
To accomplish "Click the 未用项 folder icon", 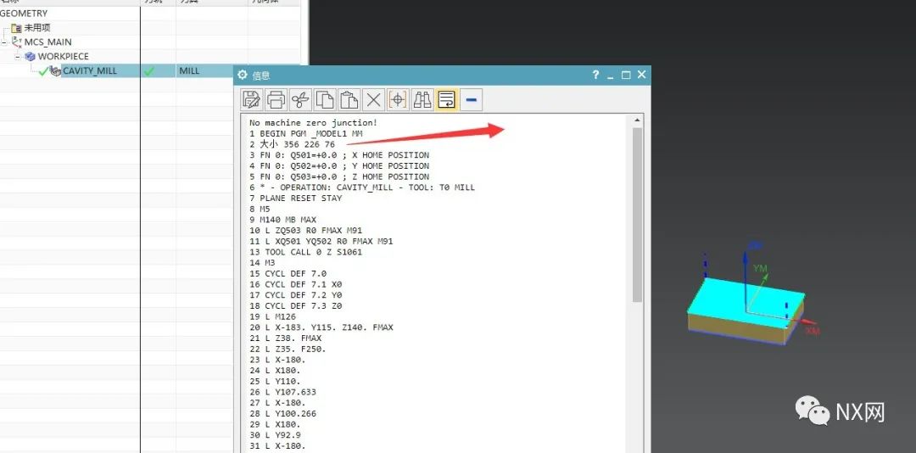I will point(16,27).
